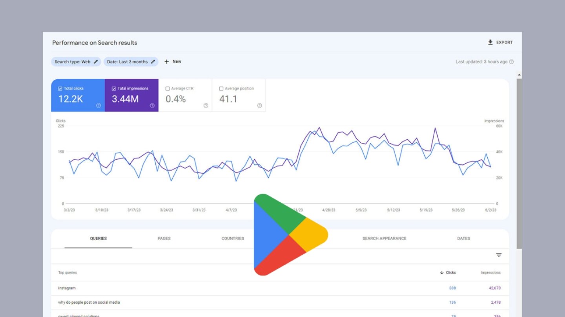Click the New filter button
This screenshot has width=565, height=317.
click(x=173, y=61)
